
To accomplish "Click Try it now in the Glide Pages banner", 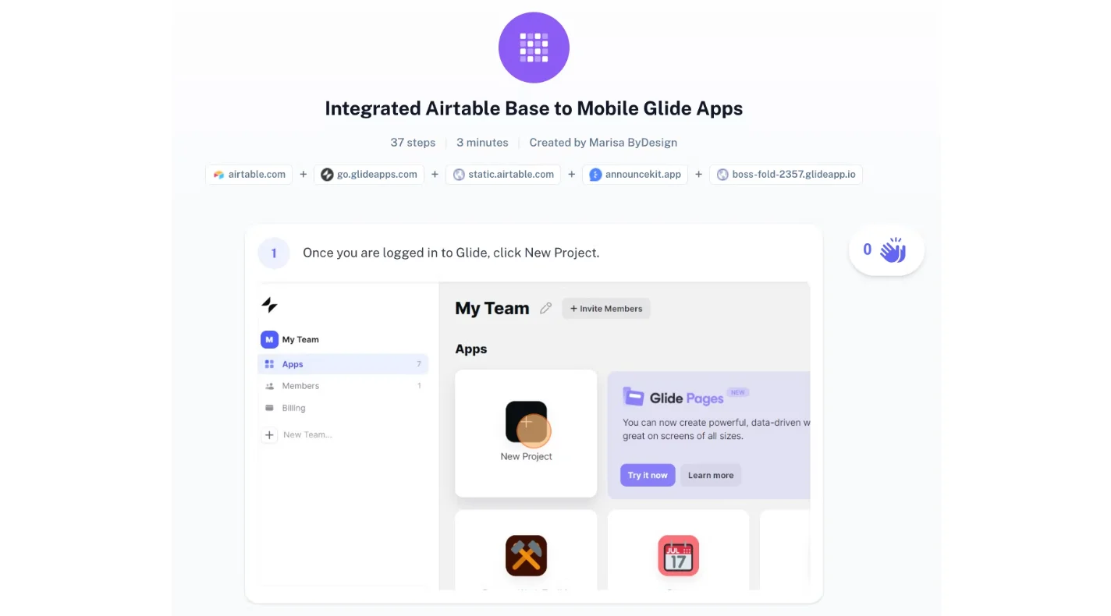I will [x=648, y=475].
